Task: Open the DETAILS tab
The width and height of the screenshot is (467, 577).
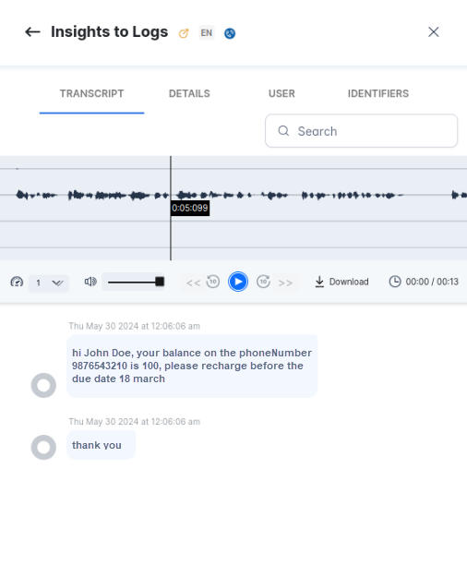Action: [189, 94]
